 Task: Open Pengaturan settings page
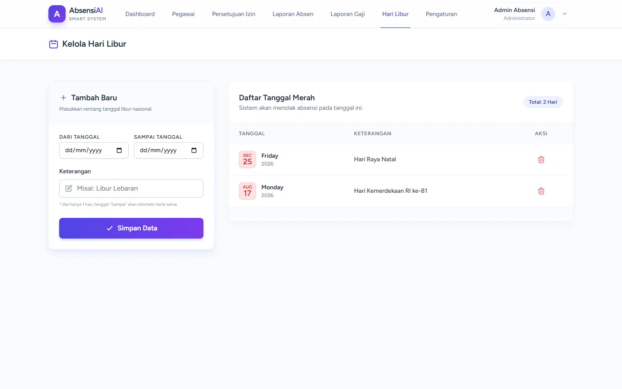(x=441, y=14)
